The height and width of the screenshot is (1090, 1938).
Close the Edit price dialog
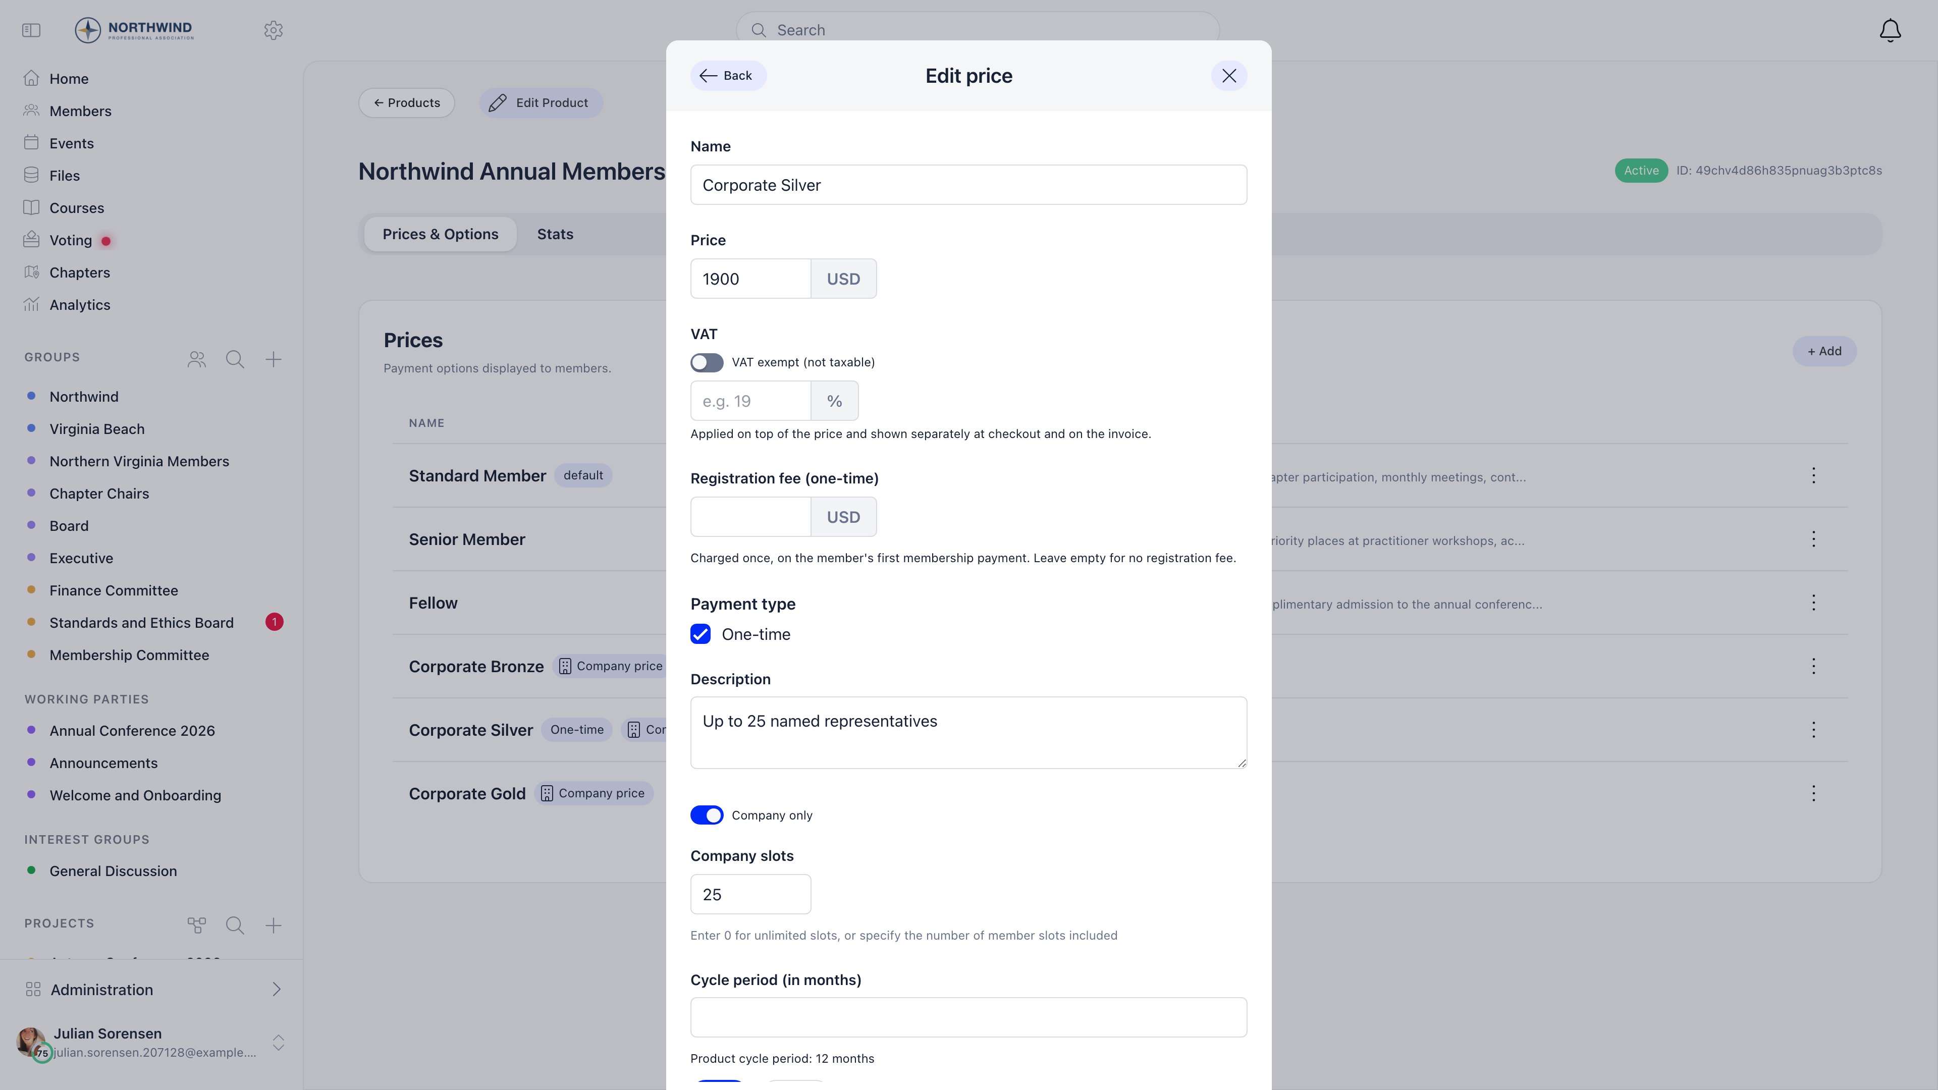click(x=1229, y=76)
